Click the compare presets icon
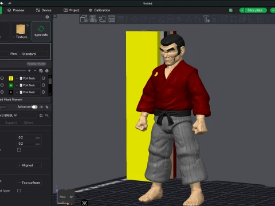 [47, 107]
